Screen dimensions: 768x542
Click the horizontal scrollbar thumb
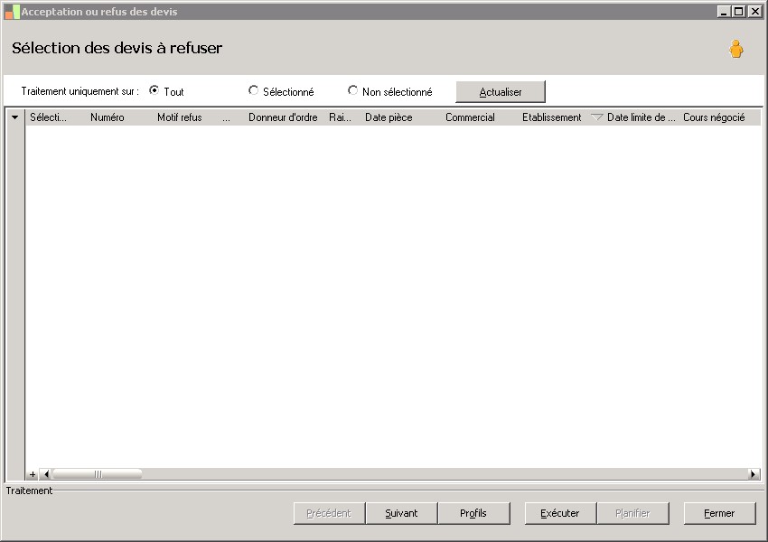pos(98,474)
